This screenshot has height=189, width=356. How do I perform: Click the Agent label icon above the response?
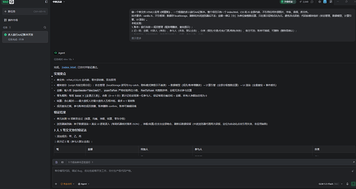(x=55, y=53)
